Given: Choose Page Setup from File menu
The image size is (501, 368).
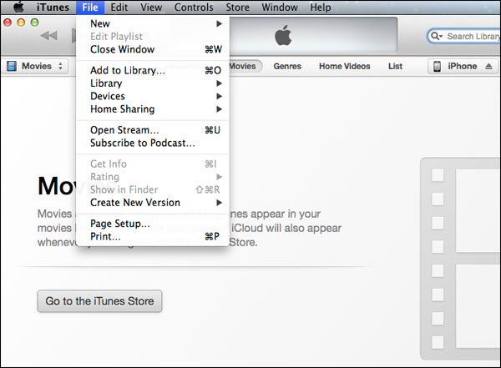Looking at the screenshot, I should [x=153, y=224].
